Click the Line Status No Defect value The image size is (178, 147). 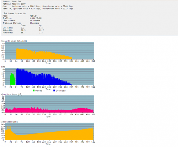(35, 21)
